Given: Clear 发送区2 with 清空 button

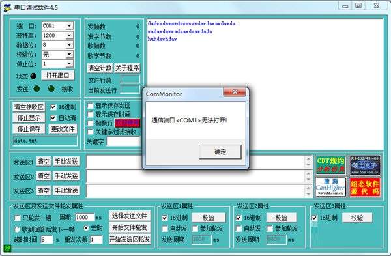Looking at the screenshot, I should [44, 177].
